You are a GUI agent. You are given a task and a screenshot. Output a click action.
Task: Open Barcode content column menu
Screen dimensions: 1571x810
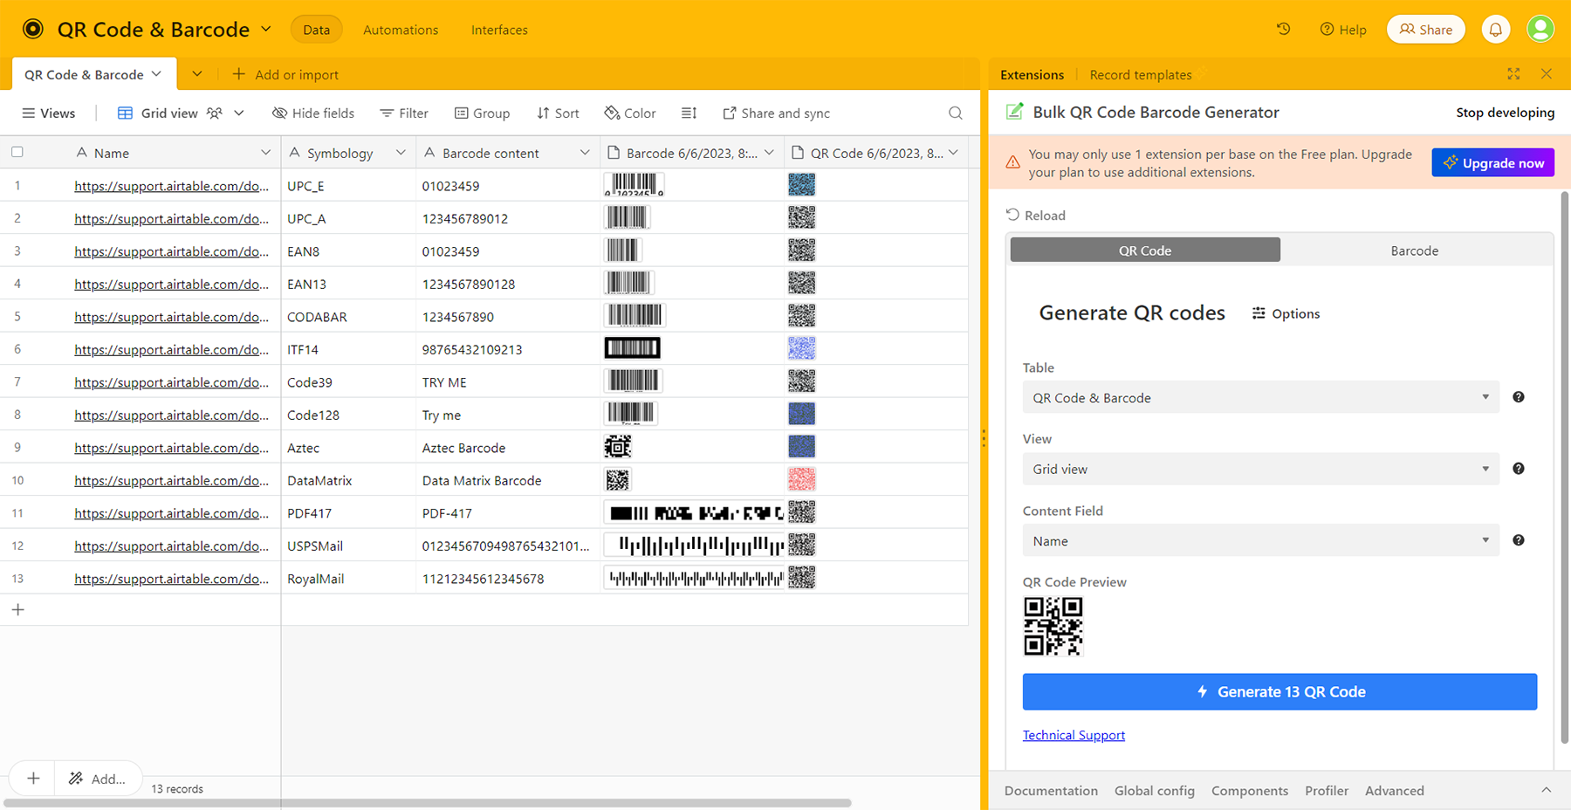point(585,152)
